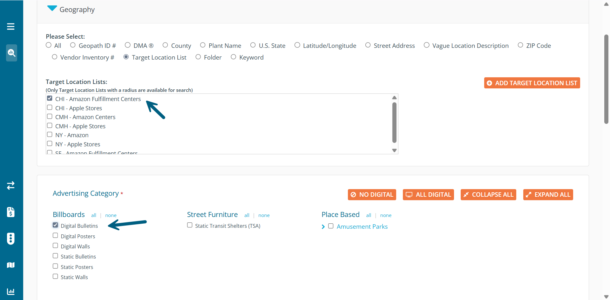This screenshot has width=610, height=300.
Task: Open the bar chart reports icon
Action: coord(11,291)
